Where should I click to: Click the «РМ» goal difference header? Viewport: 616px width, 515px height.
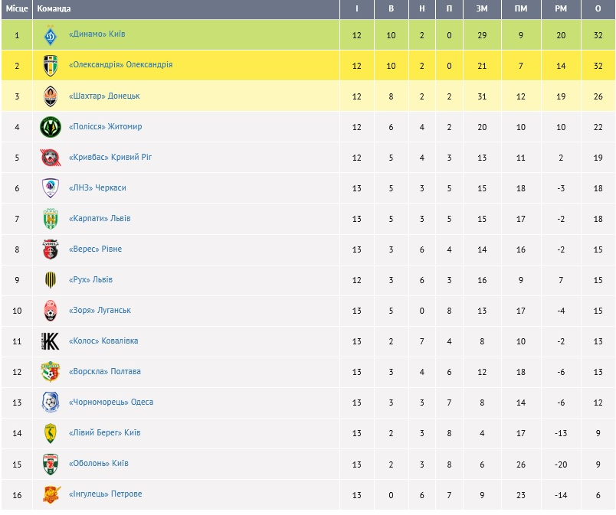(561, 8)
